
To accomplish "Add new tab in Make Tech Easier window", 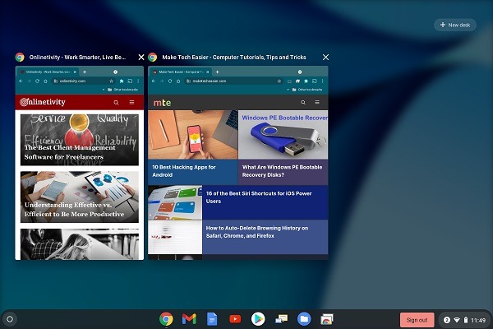I will coord(217,72).
